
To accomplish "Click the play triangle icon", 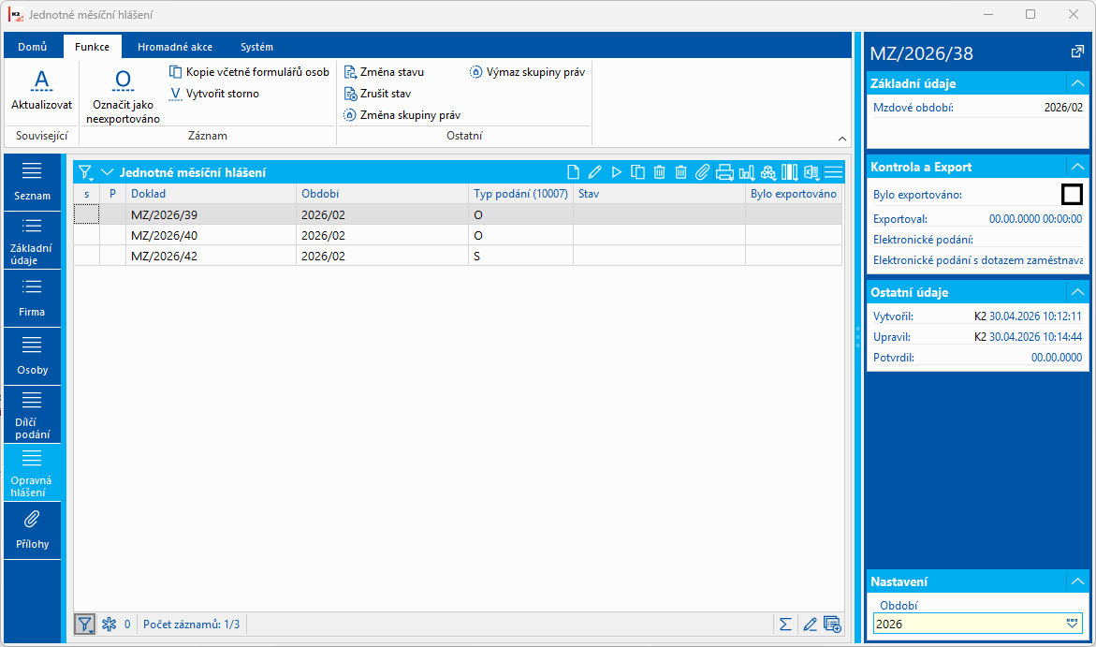I will click(617, 172).
